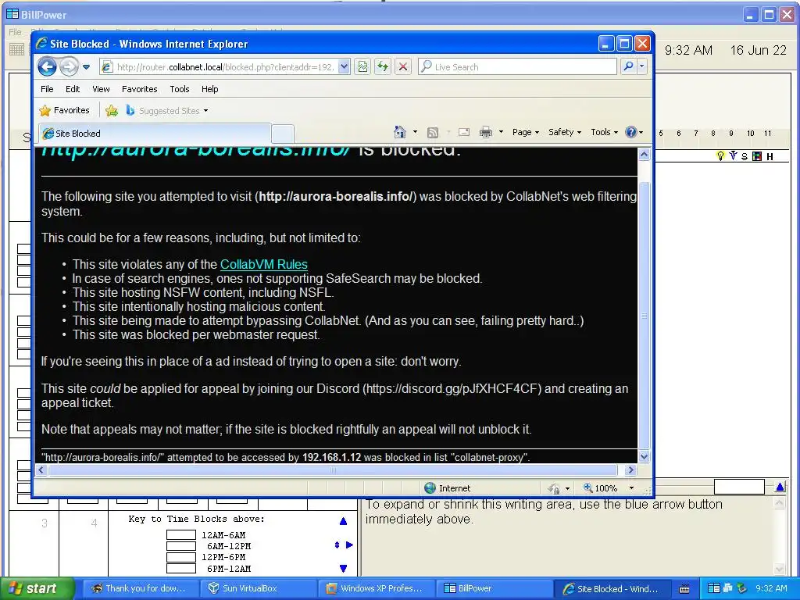Expand the Home button dropdown arrow

[x=415, y=132]
